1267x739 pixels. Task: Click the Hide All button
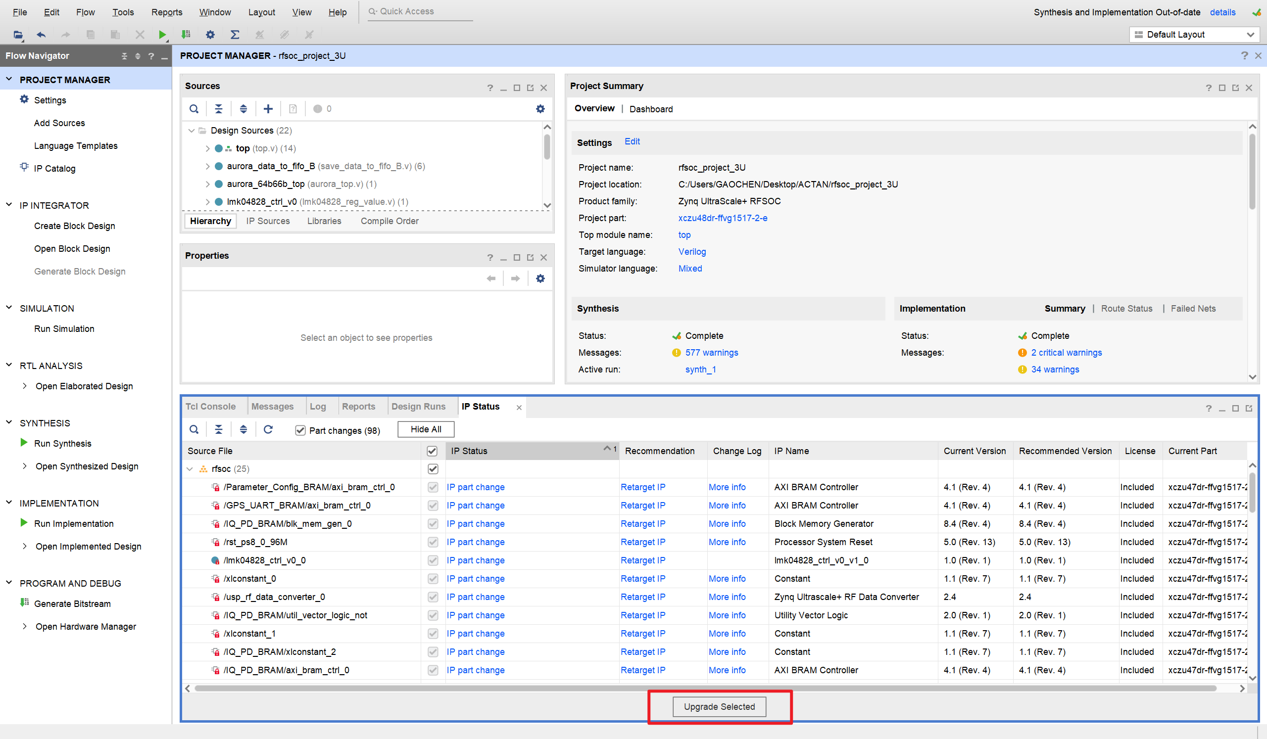tap(426, 429)
